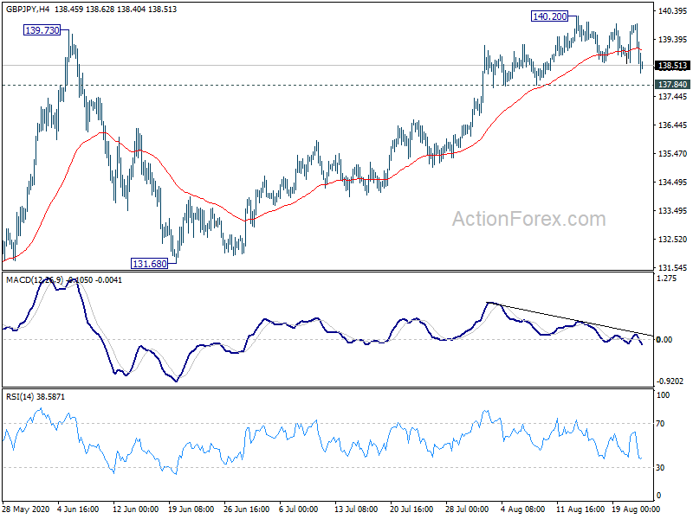Click the RSI(14) 38.5871 indicator label
The width and height of the screenshot is (693, 519).
36,397
